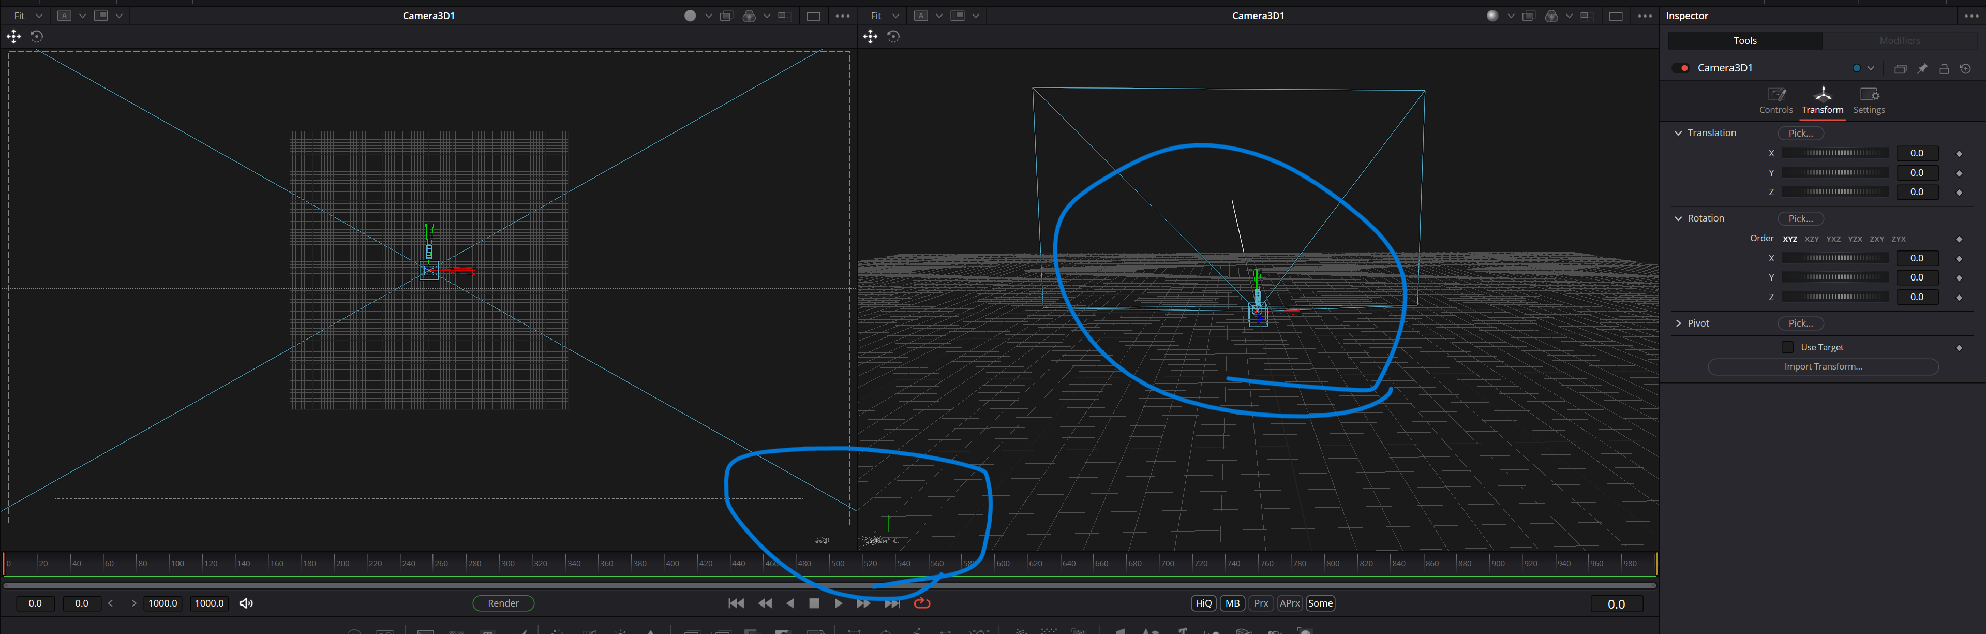1986x634 pixels.
Task: Select ZYX rotation order
Action: click(1899, 239)
